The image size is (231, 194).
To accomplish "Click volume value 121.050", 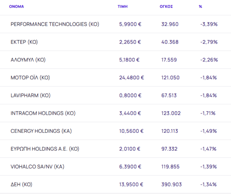I will click(x=171, y=78).
